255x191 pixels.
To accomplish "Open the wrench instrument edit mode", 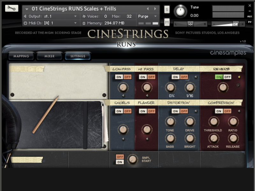I will click(11, 8).
